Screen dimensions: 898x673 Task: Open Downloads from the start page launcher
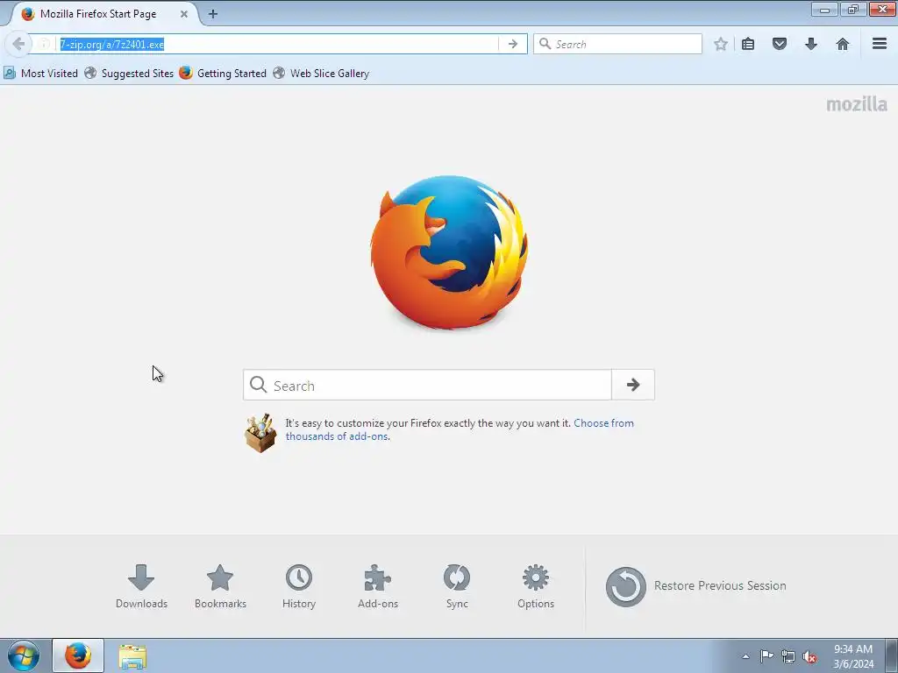tap(141, 586)
